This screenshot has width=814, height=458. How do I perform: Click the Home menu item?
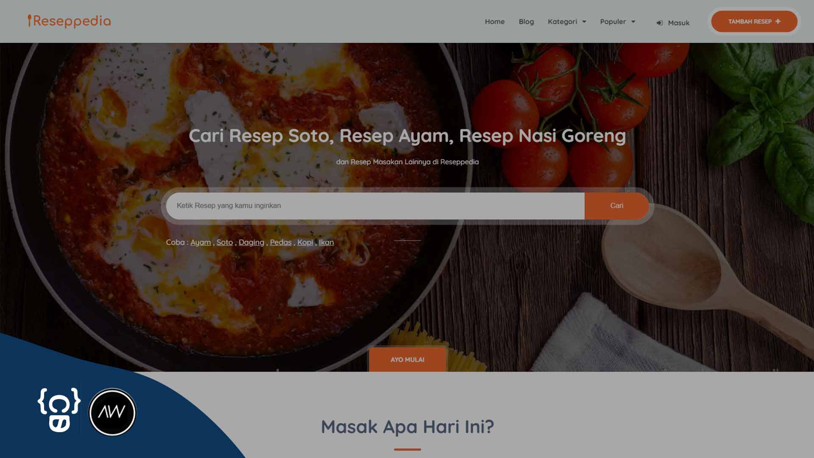click(494, 21)
